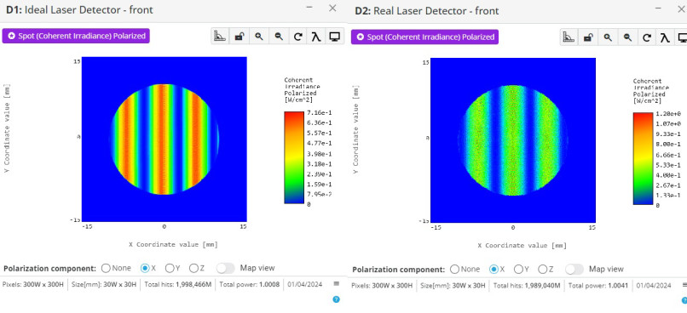This screenshot has height=313, width=687.
Task: Toggle Map view switch in D2
Action: [574, 269]
